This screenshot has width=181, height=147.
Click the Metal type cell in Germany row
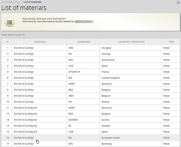(170, 144)
